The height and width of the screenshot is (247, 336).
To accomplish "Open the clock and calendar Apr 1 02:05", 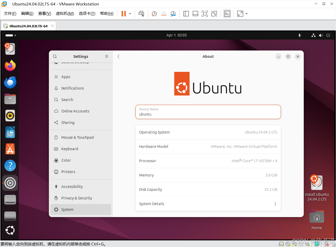I will (177, 35).
